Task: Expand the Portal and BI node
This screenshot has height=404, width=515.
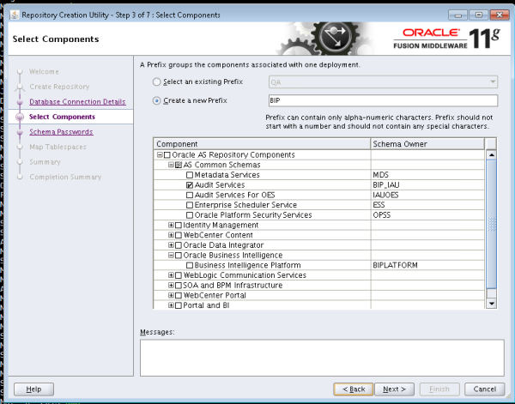Action: click(171, 305)
